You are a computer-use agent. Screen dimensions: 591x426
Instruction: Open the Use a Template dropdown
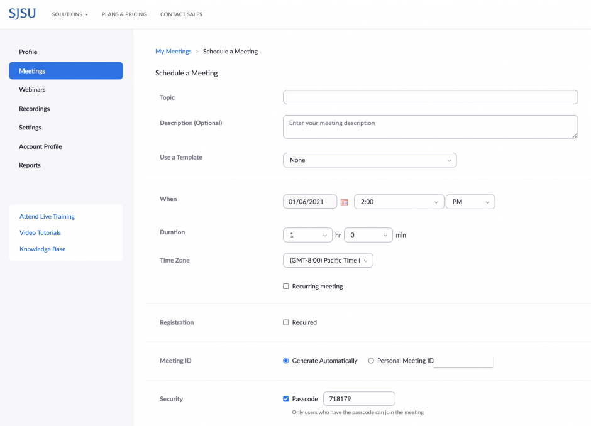[x=370, y=160]
